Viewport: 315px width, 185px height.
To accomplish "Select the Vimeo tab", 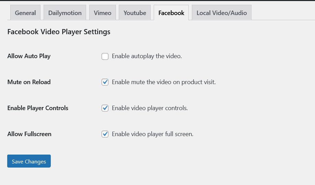I will coord(103,13).
